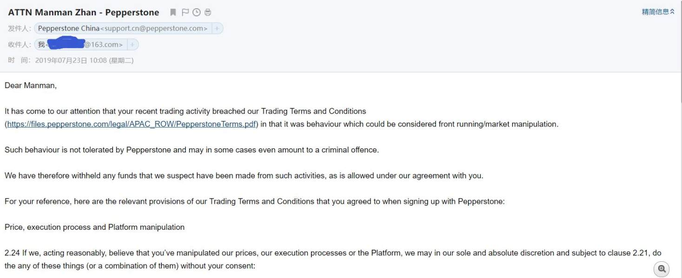
Task: Click the support.cn@pepperstone.com address text
Action: [x=154, y=29]
